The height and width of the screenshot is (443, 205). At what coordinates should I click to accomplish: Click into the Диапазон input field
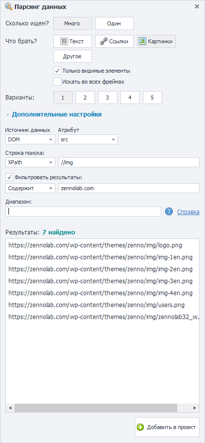(x=83, y=212)
